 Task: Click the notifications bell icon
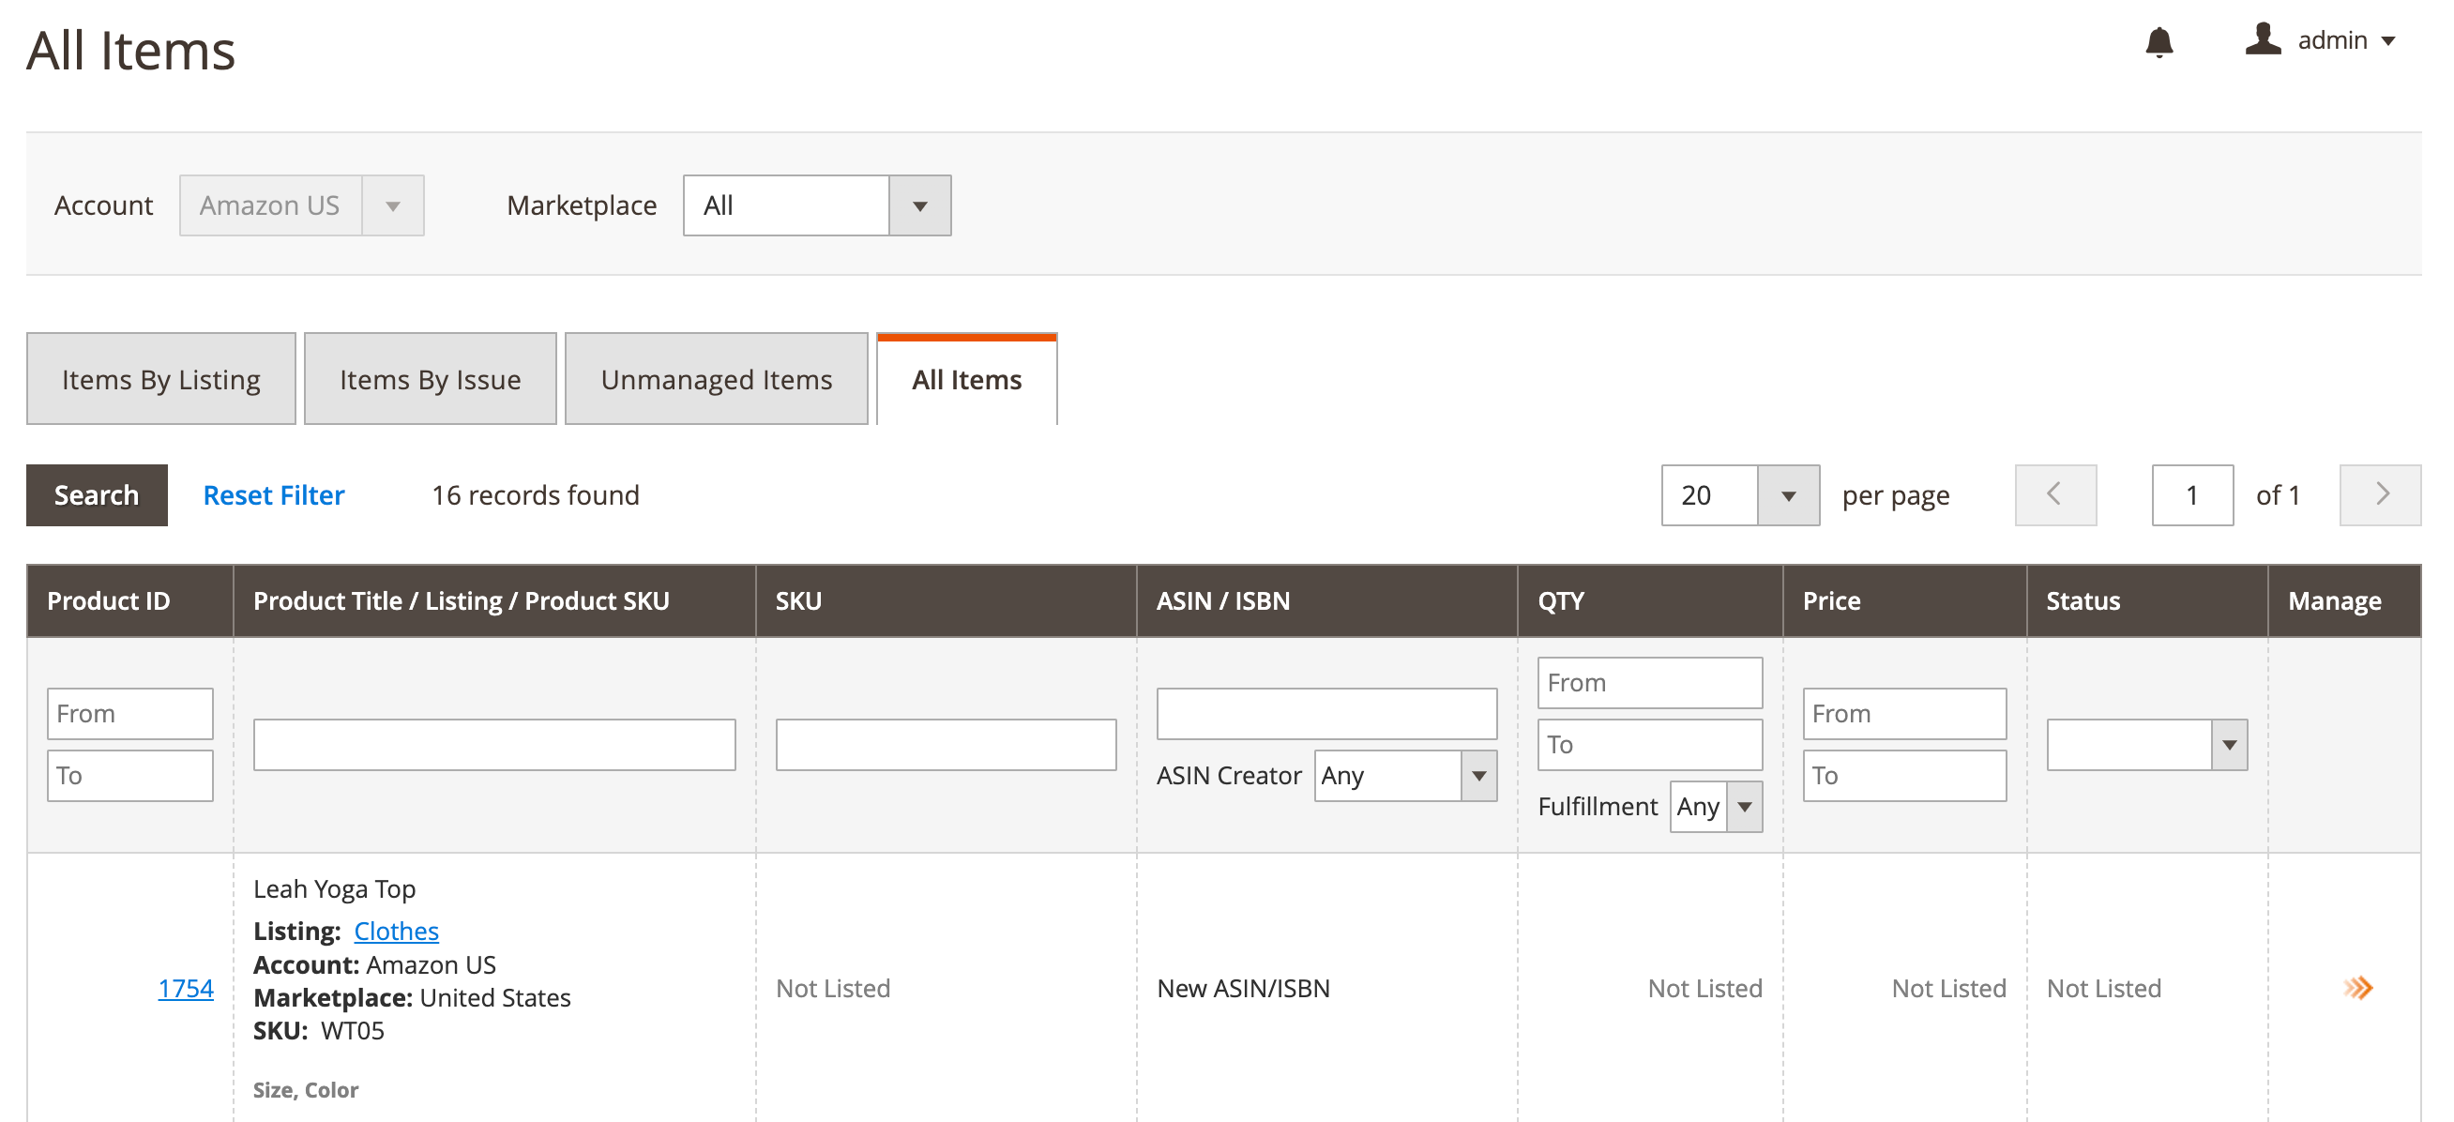point(2159,42)
